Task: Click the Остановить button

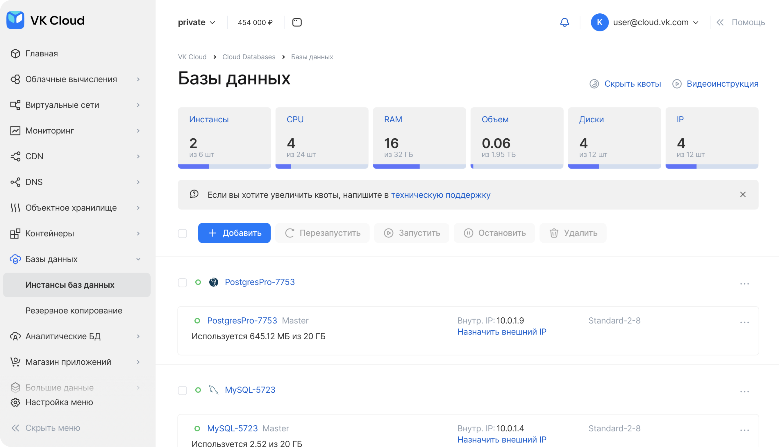Action: pyautogui.click(x=494, y=233)
